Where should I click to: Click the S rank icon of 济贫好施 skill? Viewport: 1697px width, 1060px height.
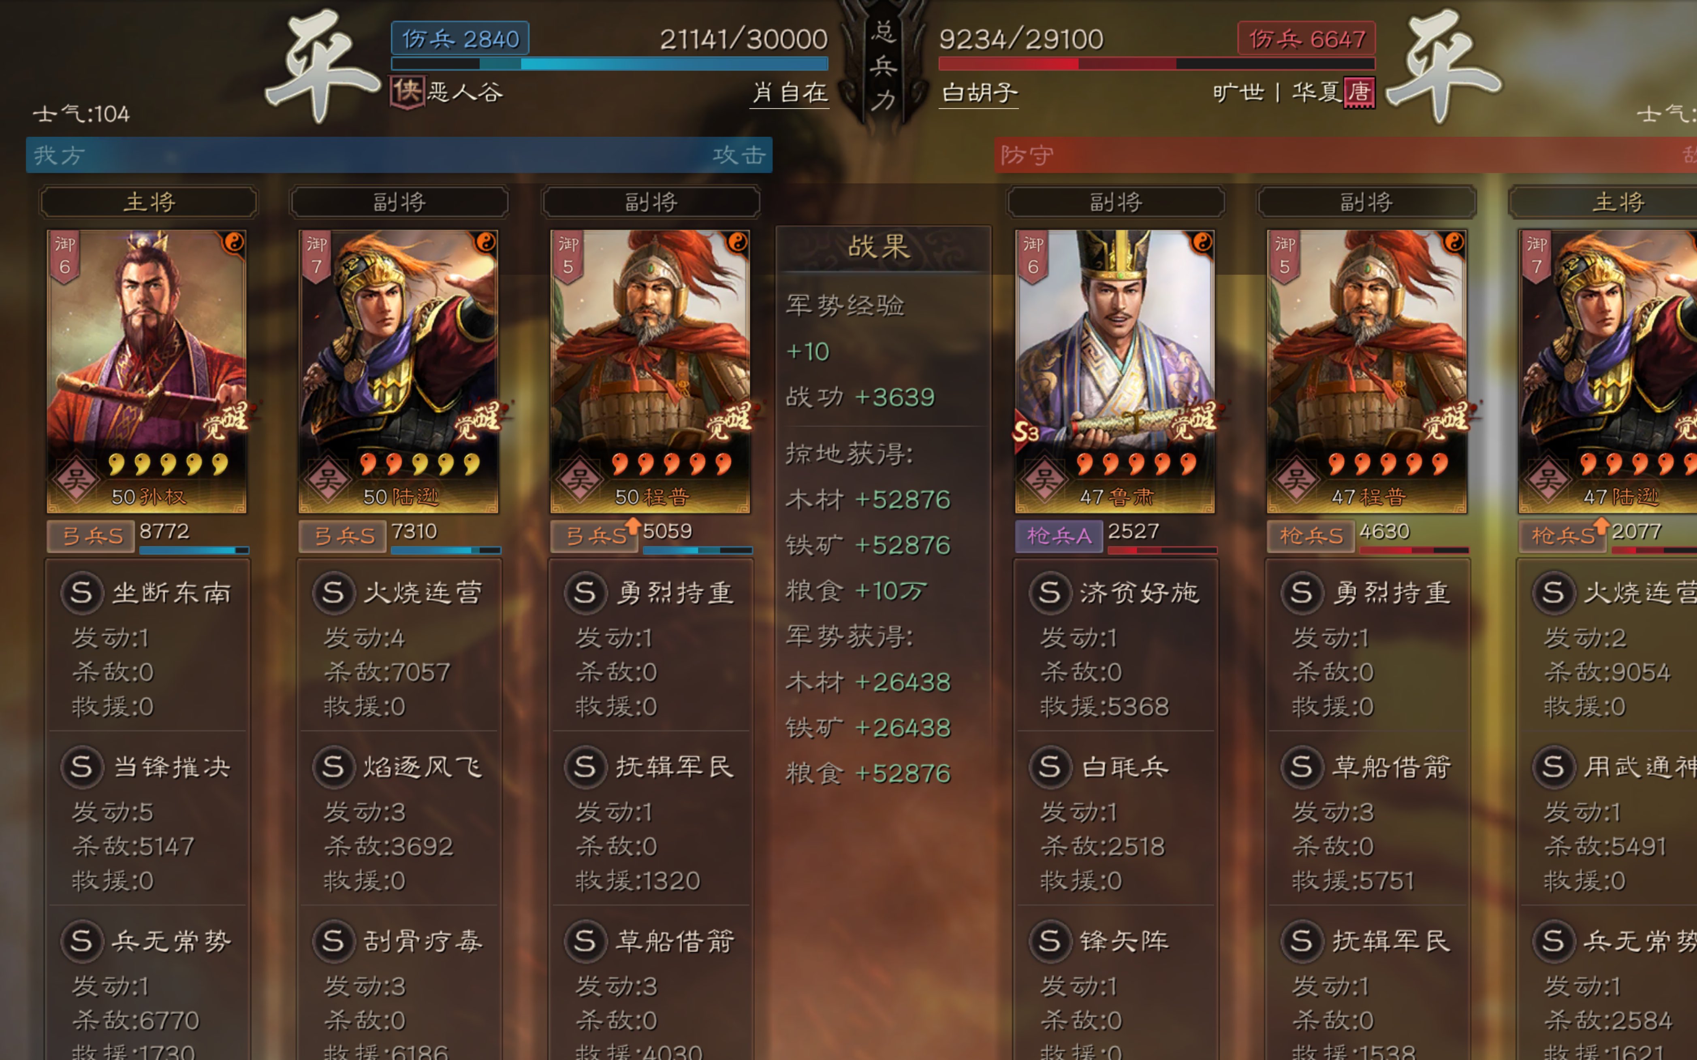pos(1050,593)
